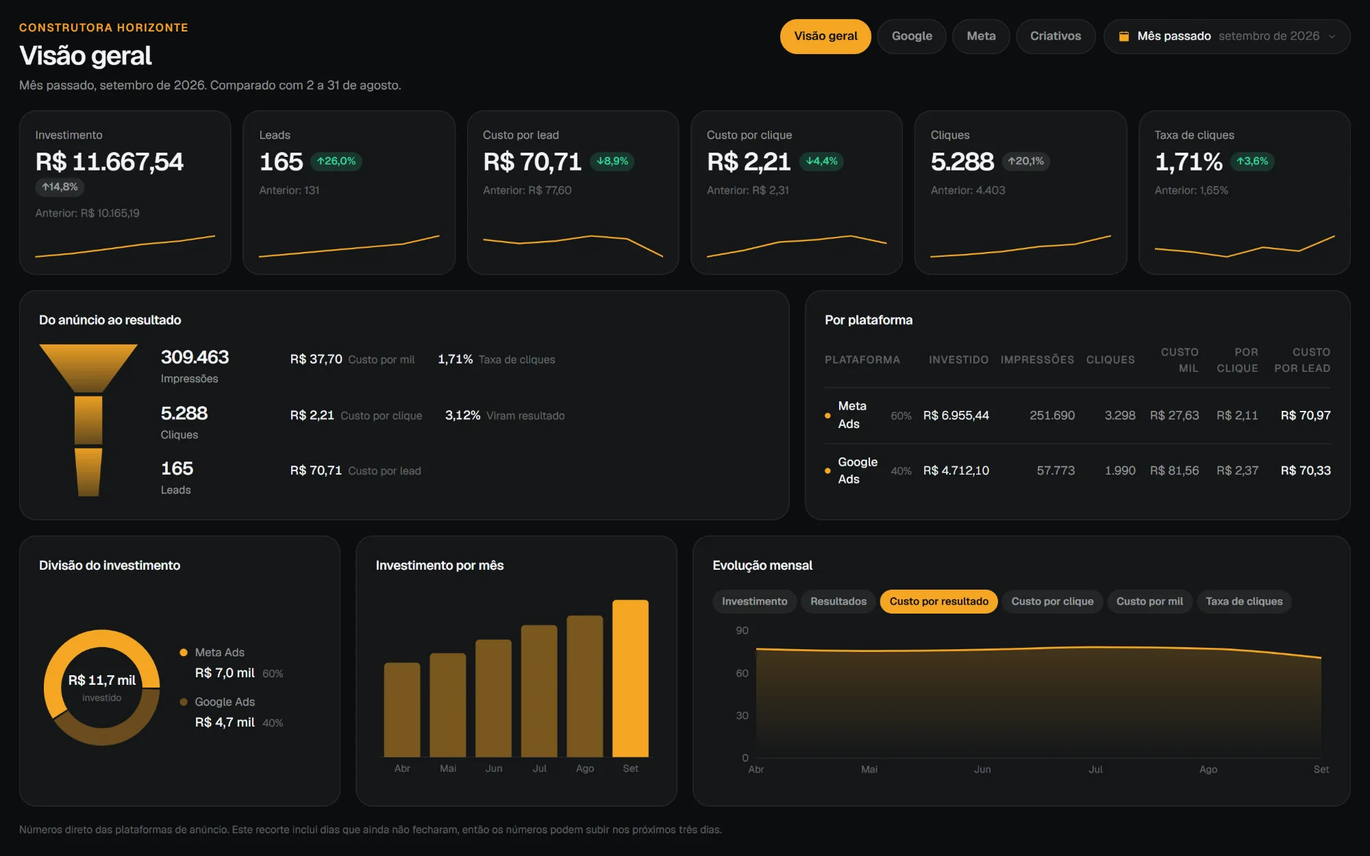Viewport: 1370px width, 856px height.
Task: Click the Leads 26,0% increase badge
Action: click(x=336, y=161)
